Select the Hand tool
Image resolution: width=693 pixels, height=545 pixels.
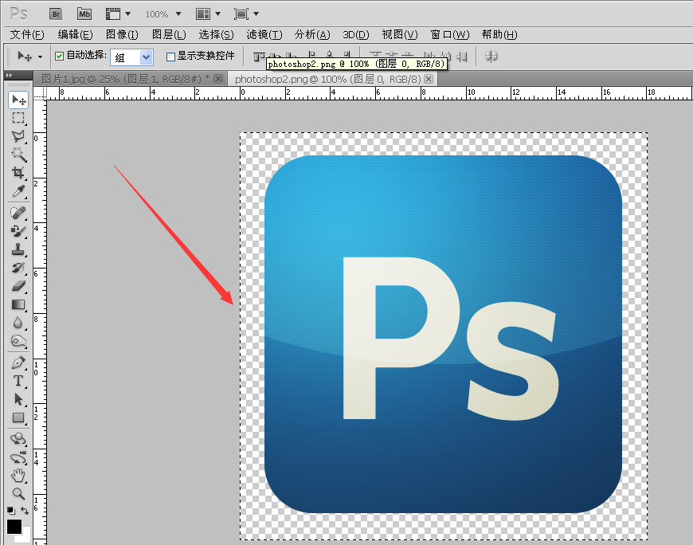pos(18,476)
